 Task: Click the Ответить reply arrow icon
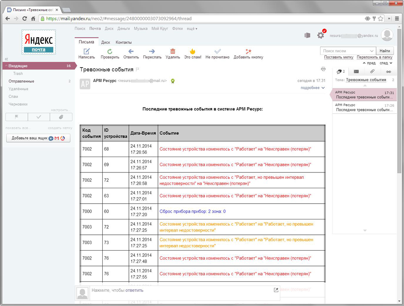pos(131,52)
